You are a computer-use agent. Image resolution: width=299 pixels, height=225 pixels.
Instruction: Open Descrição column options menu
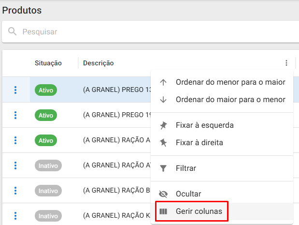point(286,63)
